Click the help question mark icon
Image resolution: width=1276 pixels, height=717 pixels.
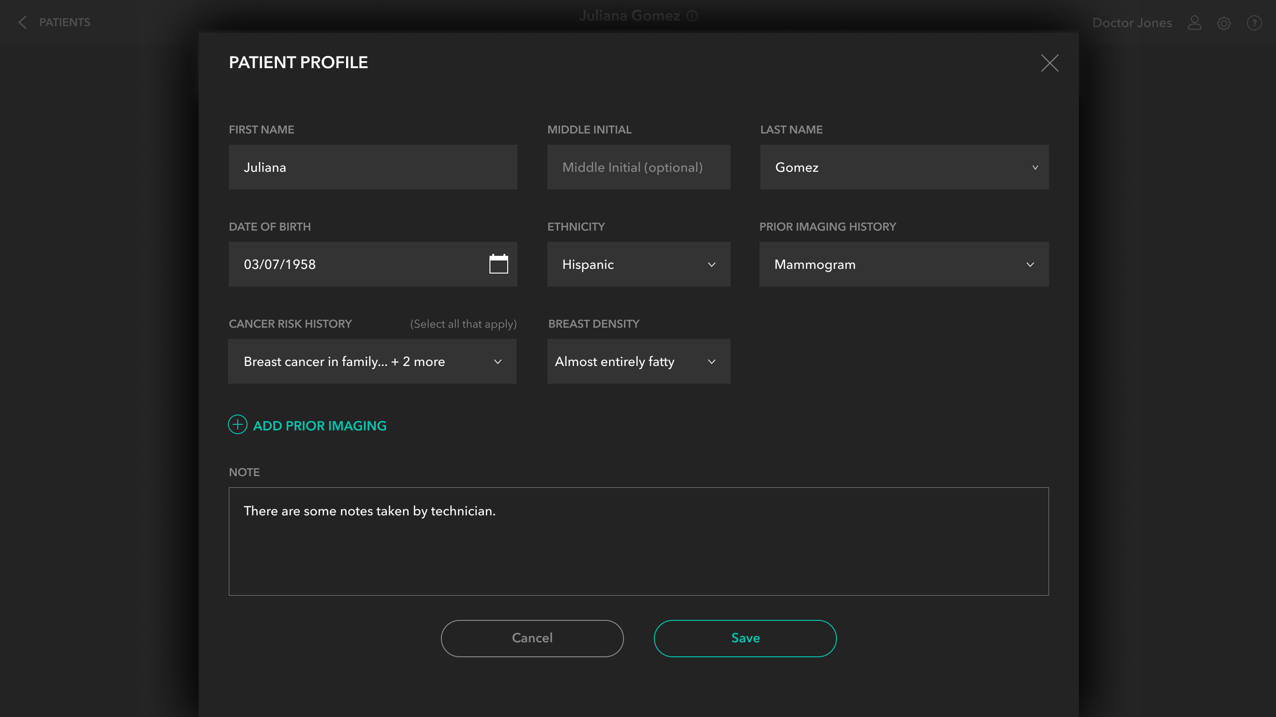point(1254,23)
